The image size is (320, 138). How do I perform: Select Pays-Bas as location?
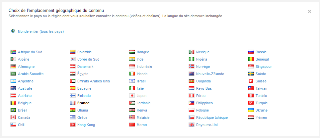coord(204,88)
